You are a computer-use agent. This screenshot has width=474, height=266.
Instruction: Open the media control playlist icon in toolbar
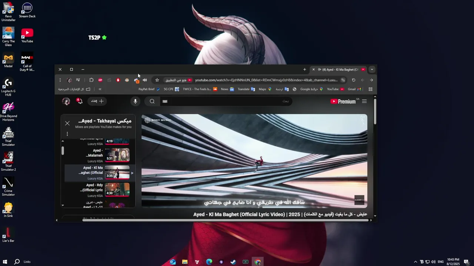click(78, 80)
